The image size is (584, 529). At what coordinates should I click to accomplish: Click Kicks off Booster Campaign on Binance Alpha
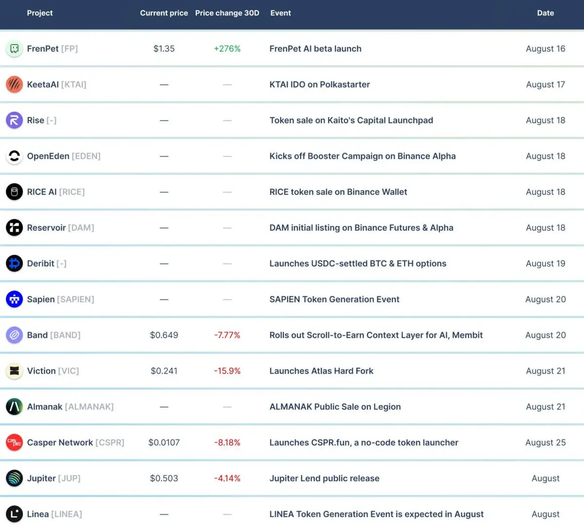pyautogui.click(x=363, y=156)
